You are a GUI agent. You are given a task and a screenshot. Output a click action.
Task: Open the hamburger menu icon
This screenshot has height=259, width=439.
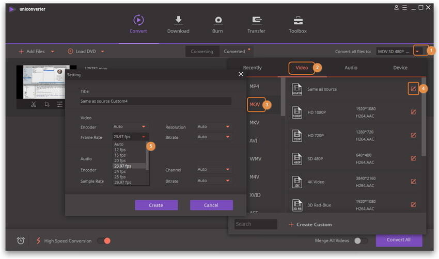[x=404, y=8]
